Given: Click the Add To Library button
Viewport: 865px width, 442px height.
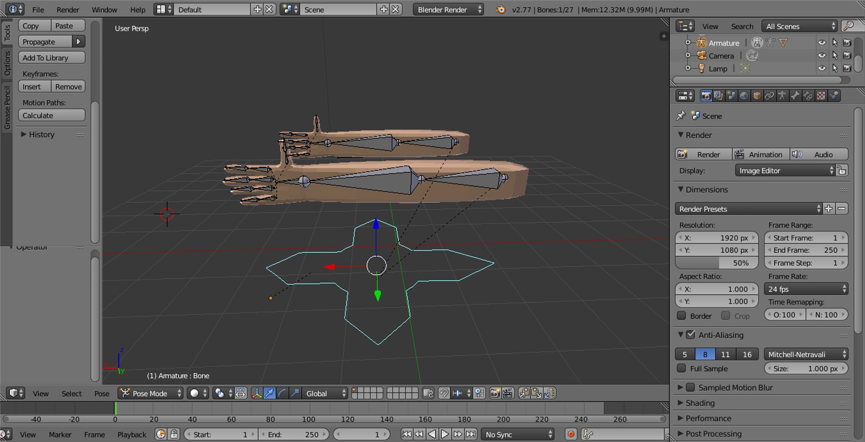Looking at the screenshot, I should (x=52, y=58).
